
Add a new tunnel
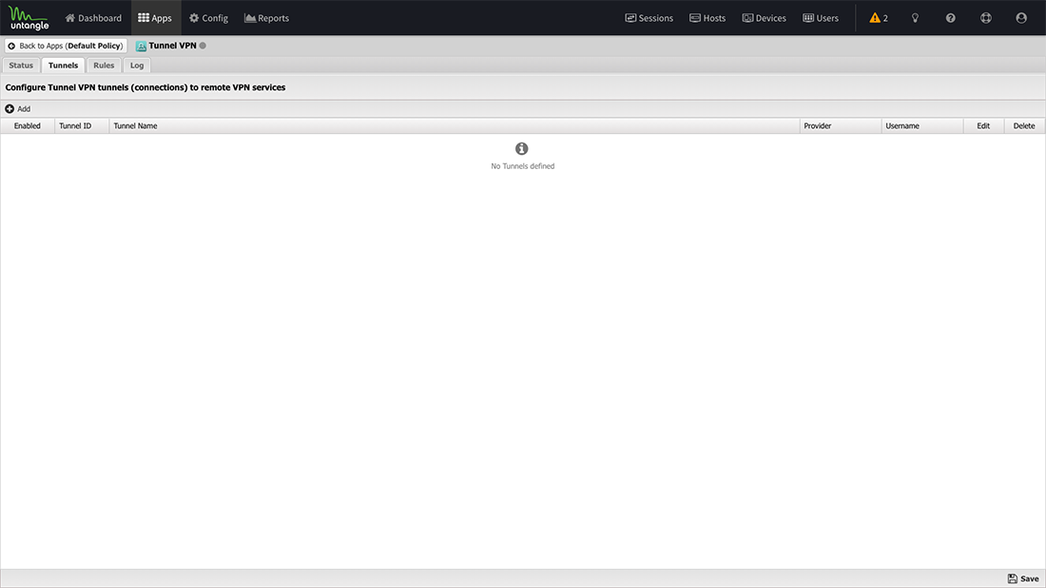click(18, 108)
